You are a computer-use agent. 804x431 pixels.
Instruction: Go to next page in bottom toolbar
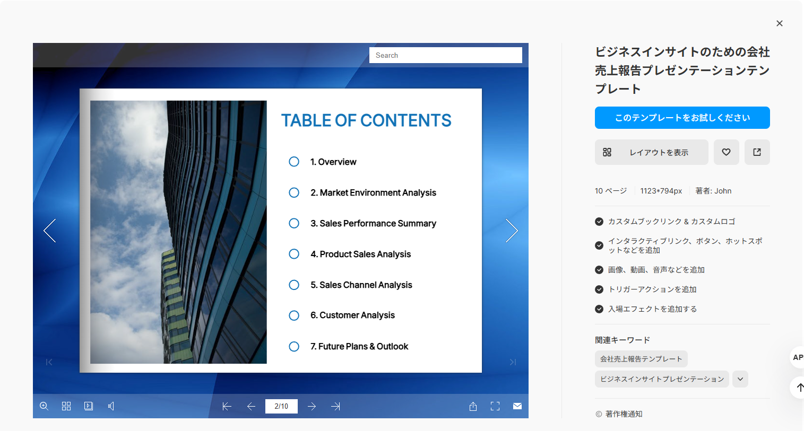click(312, 406)
